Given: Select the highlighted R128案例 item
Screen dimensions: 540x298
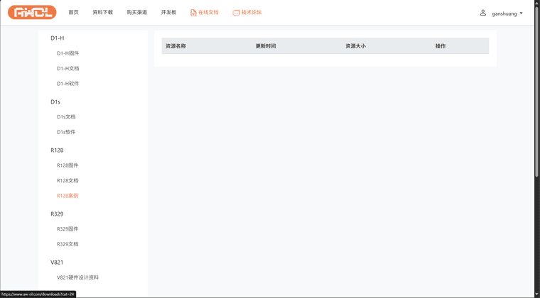Looking at the screenshot, I should coord(67,196).
